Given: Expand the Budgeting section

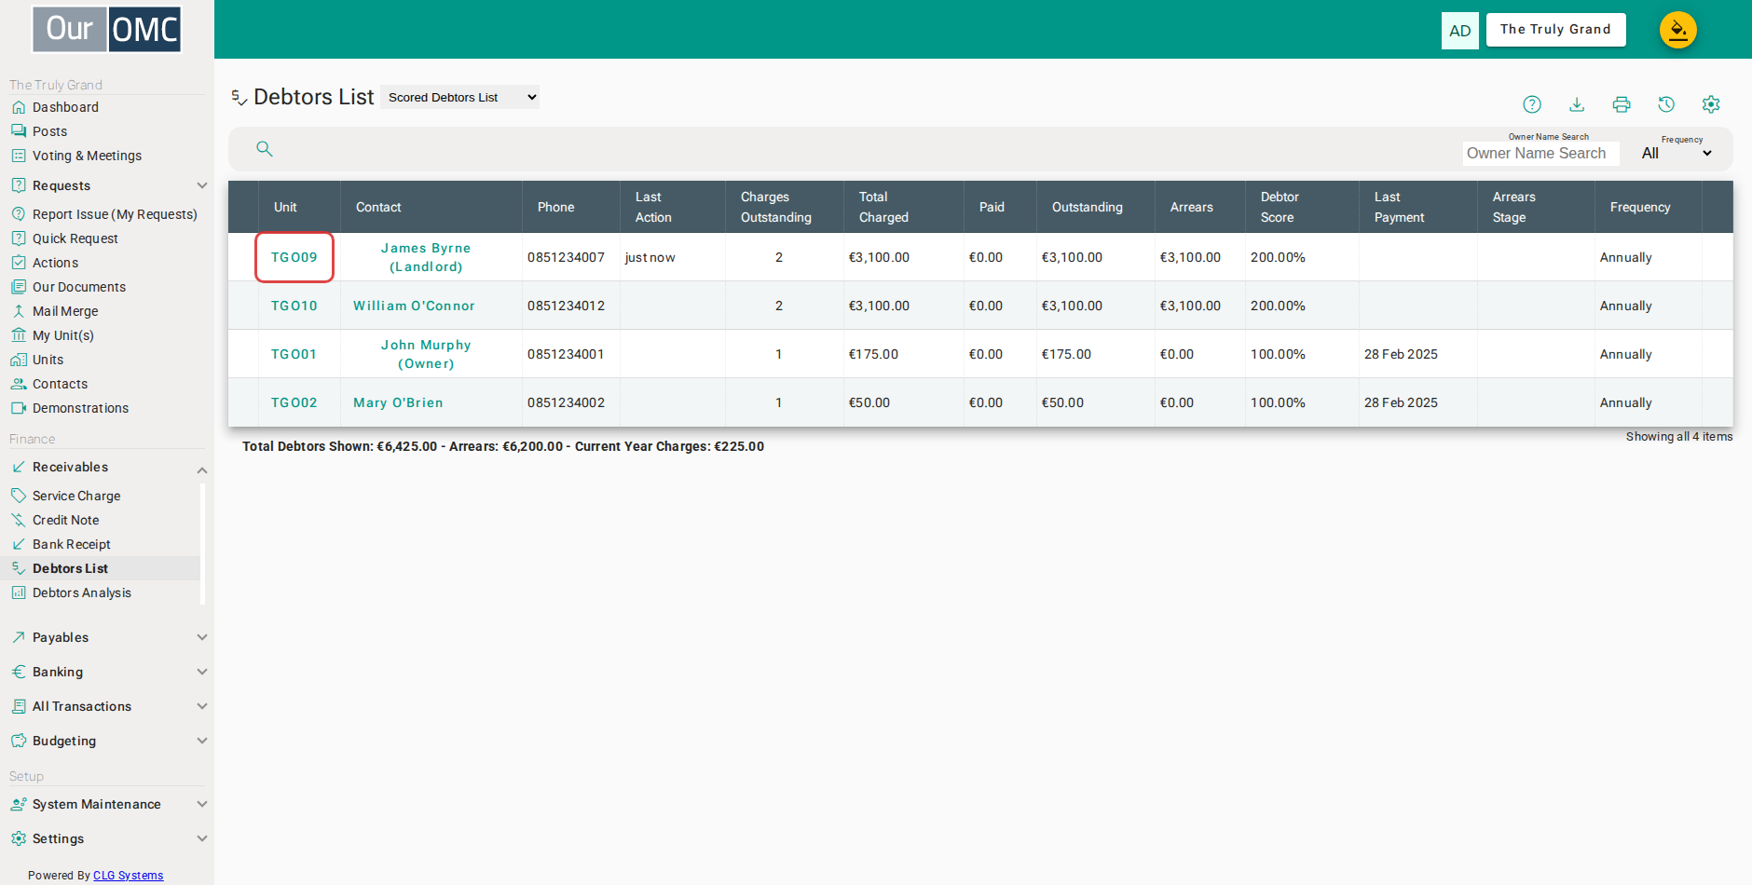Looking at the screenshot, I should pyautogui.click(x=202, y=741).
